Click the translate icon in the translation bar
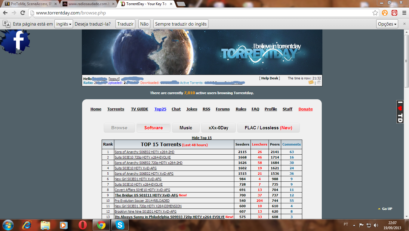 click(x=6, y=24)
